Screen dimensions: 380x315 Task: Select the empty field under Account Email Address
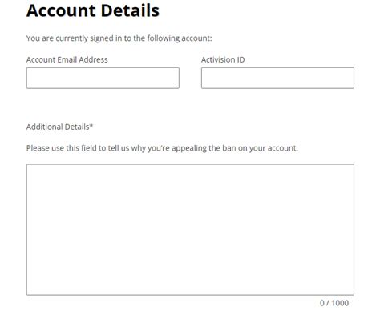point(103,78)
